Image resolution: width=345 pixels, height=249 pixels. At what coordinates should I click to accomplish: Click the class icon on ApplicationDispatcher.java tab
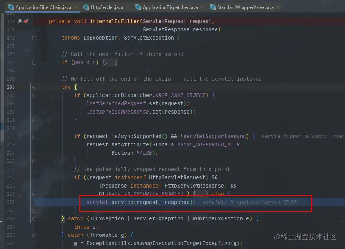138,7
